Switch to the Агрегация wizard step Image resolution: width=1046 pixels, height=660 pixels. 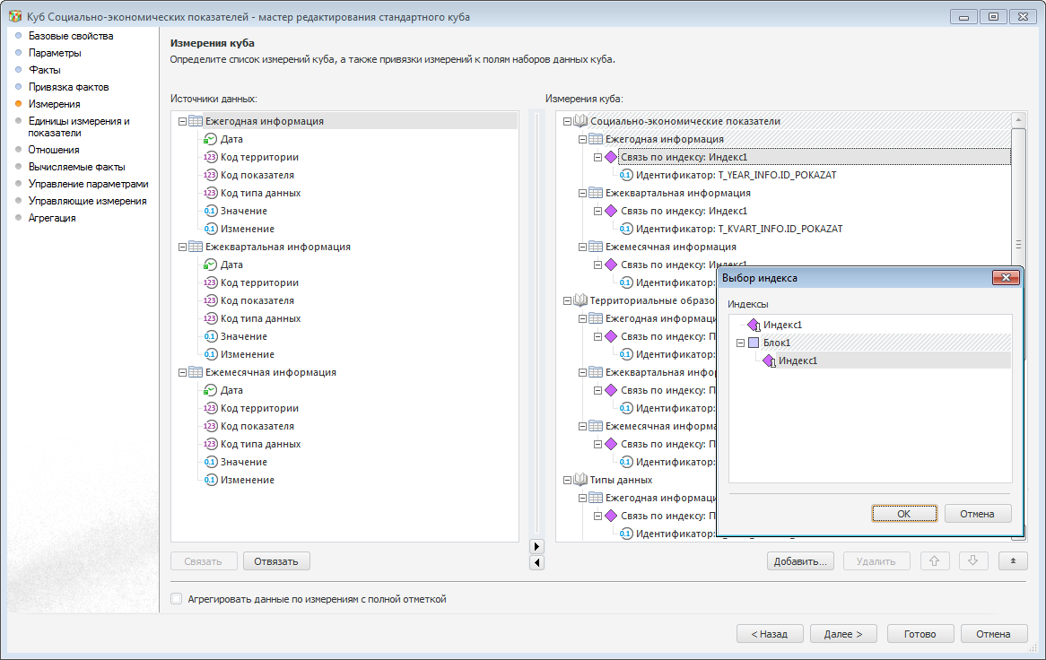tap(52, 218)
